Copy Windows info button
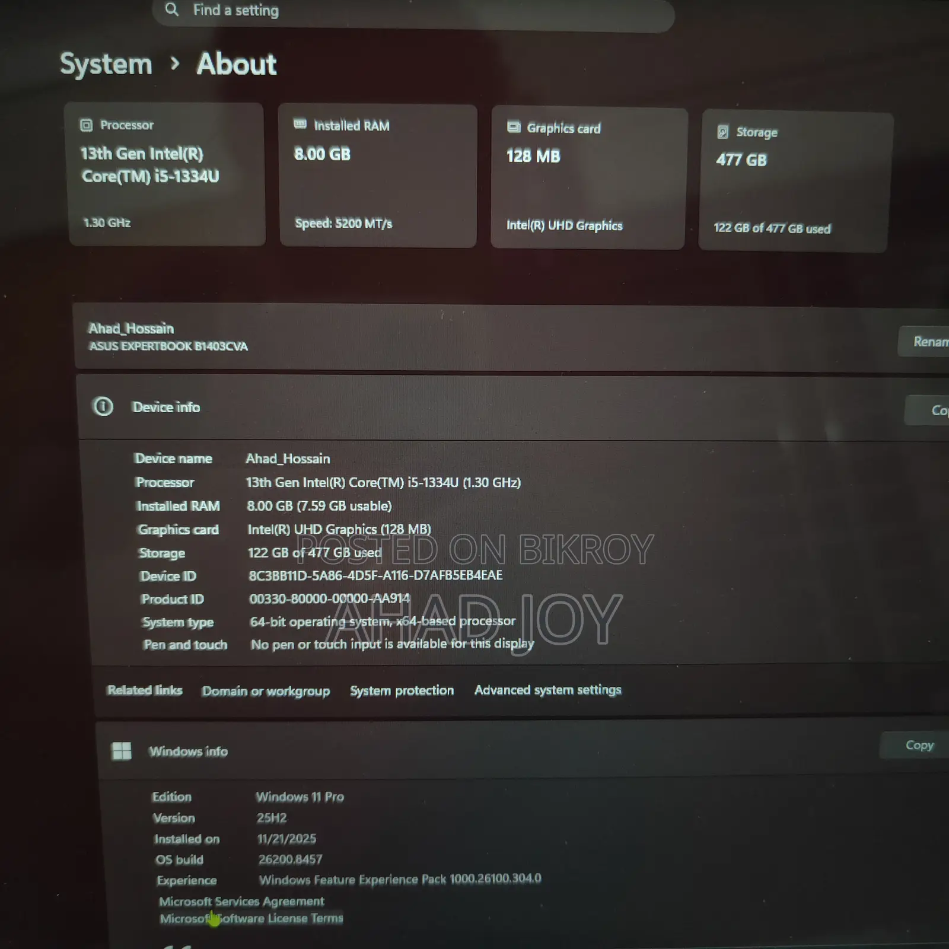 click(x=915, y=745)
